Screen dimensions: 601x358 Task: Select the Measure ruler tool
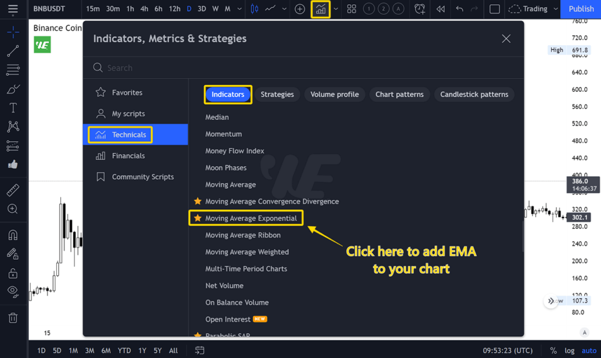[x=13, y=190]
